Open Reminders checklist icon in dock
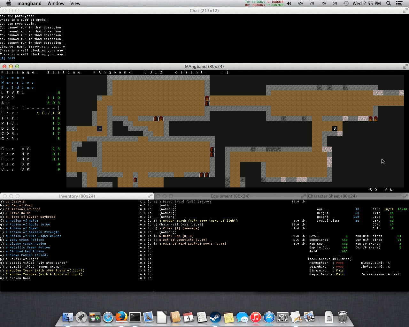This screenshot has width=409, height=327. coord(202,317)
